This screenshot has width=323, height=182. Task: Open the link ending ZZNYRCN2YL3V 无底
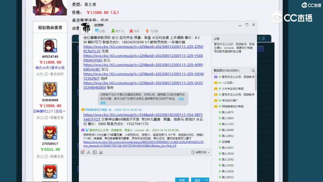coord(143,49)
